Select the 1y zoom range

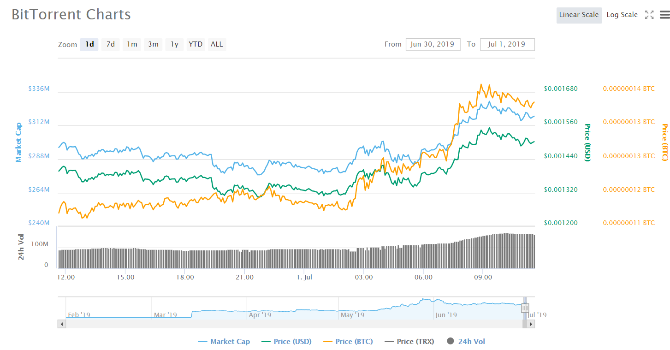point(174,44)
